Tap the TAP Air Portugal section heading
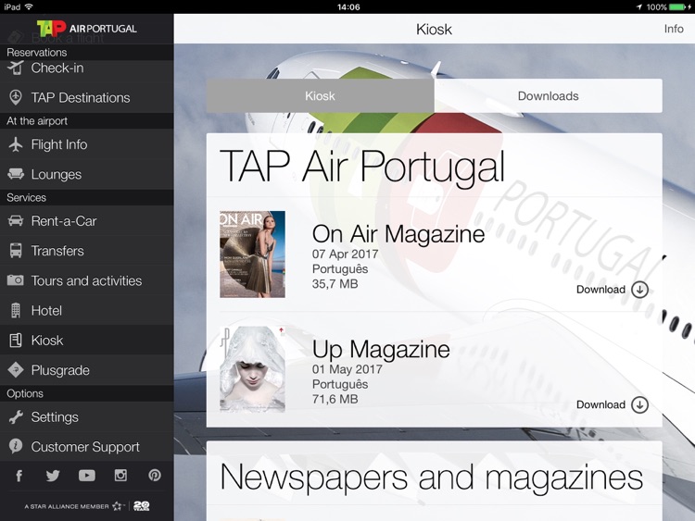Image resolution: width=695 pixels, height=521 pixels. [362, 167]
